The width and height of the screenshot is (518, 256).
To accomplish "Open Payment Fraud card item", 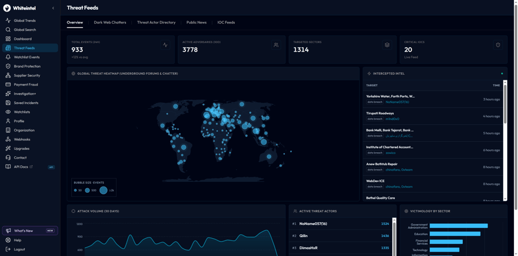I will pos(30,84).
